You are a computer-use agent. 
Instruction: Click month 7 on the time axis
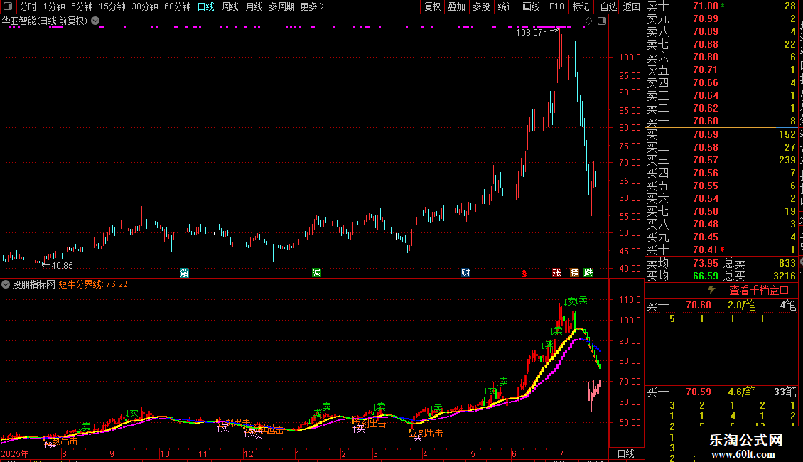point(561,453)
